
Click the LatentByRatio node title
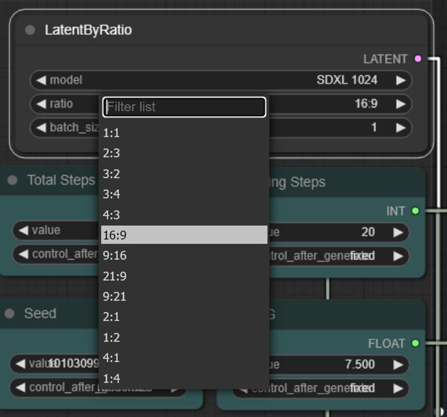pyautogui.click(x=88, y=30)
